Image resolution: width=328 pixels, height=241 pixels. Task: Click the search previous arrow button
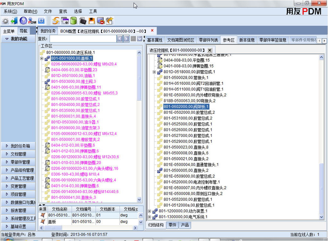click(120, 39)
